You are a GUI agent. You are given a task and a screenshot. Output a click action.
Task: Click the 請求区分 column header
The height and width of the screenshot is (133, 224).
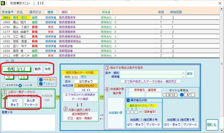pyautogui.click(x=35, y=12)
